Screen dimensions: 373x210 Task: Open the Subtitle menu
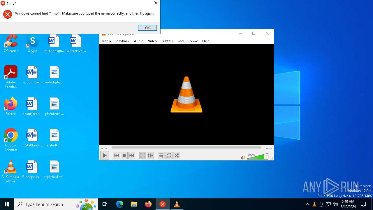167,41
